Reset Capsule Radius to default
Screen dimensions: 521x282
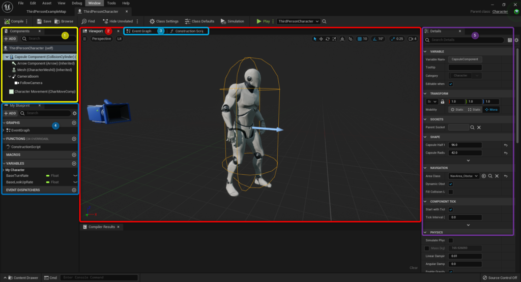pos(506,153)
